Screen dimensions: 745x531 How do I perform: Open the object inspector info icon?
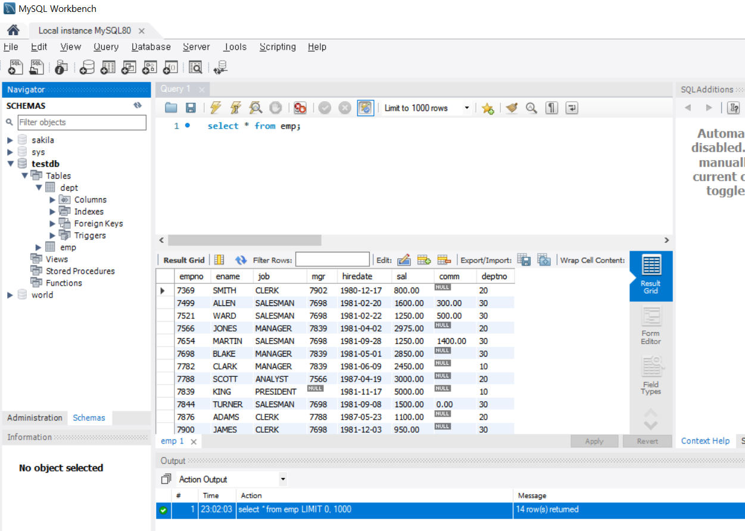point(61,67)
